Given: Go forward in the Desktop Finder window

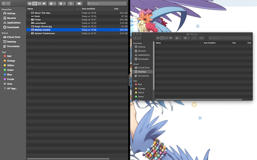Looking at the screenshot, I should [x=139, y=38].
